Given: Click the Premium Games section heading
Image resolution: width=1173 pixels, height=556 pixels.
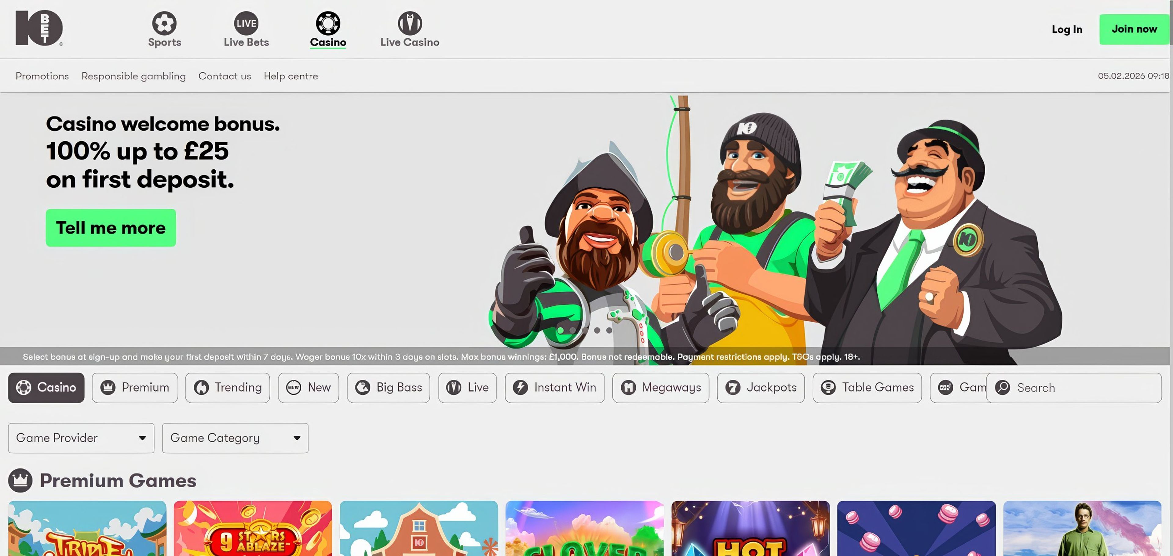Looking at the screenshot, I should [x=118, y=480].
